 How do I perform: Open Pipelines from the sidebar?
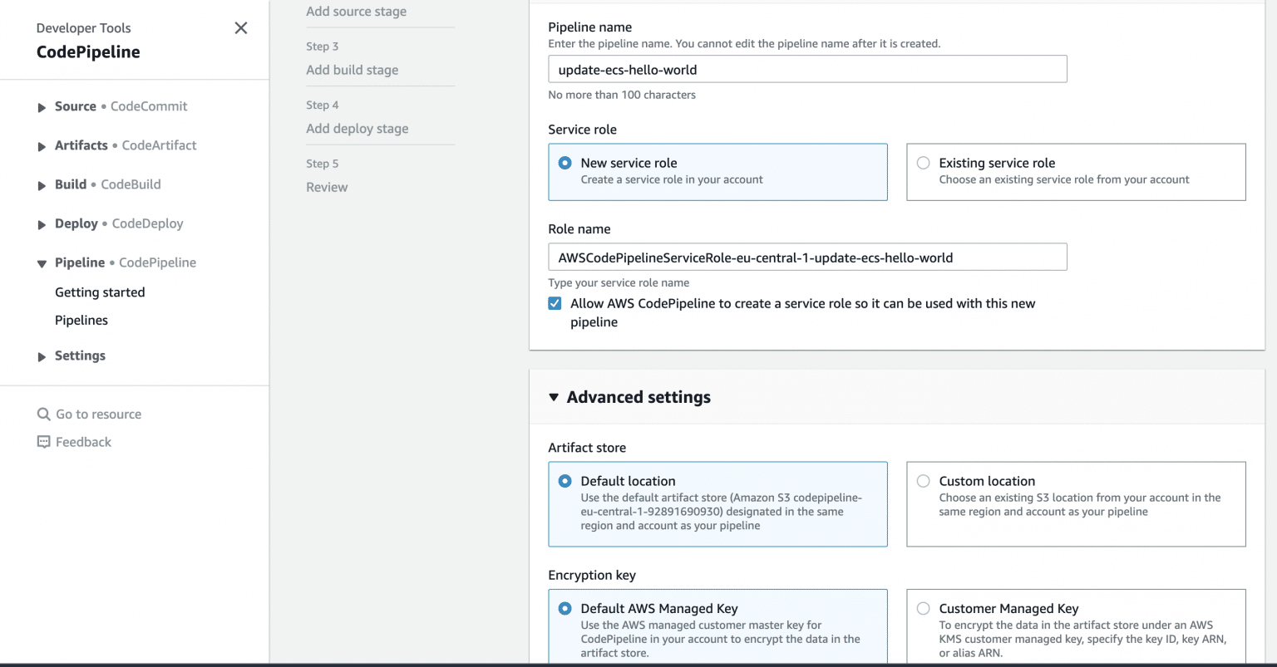click(81, 320)
